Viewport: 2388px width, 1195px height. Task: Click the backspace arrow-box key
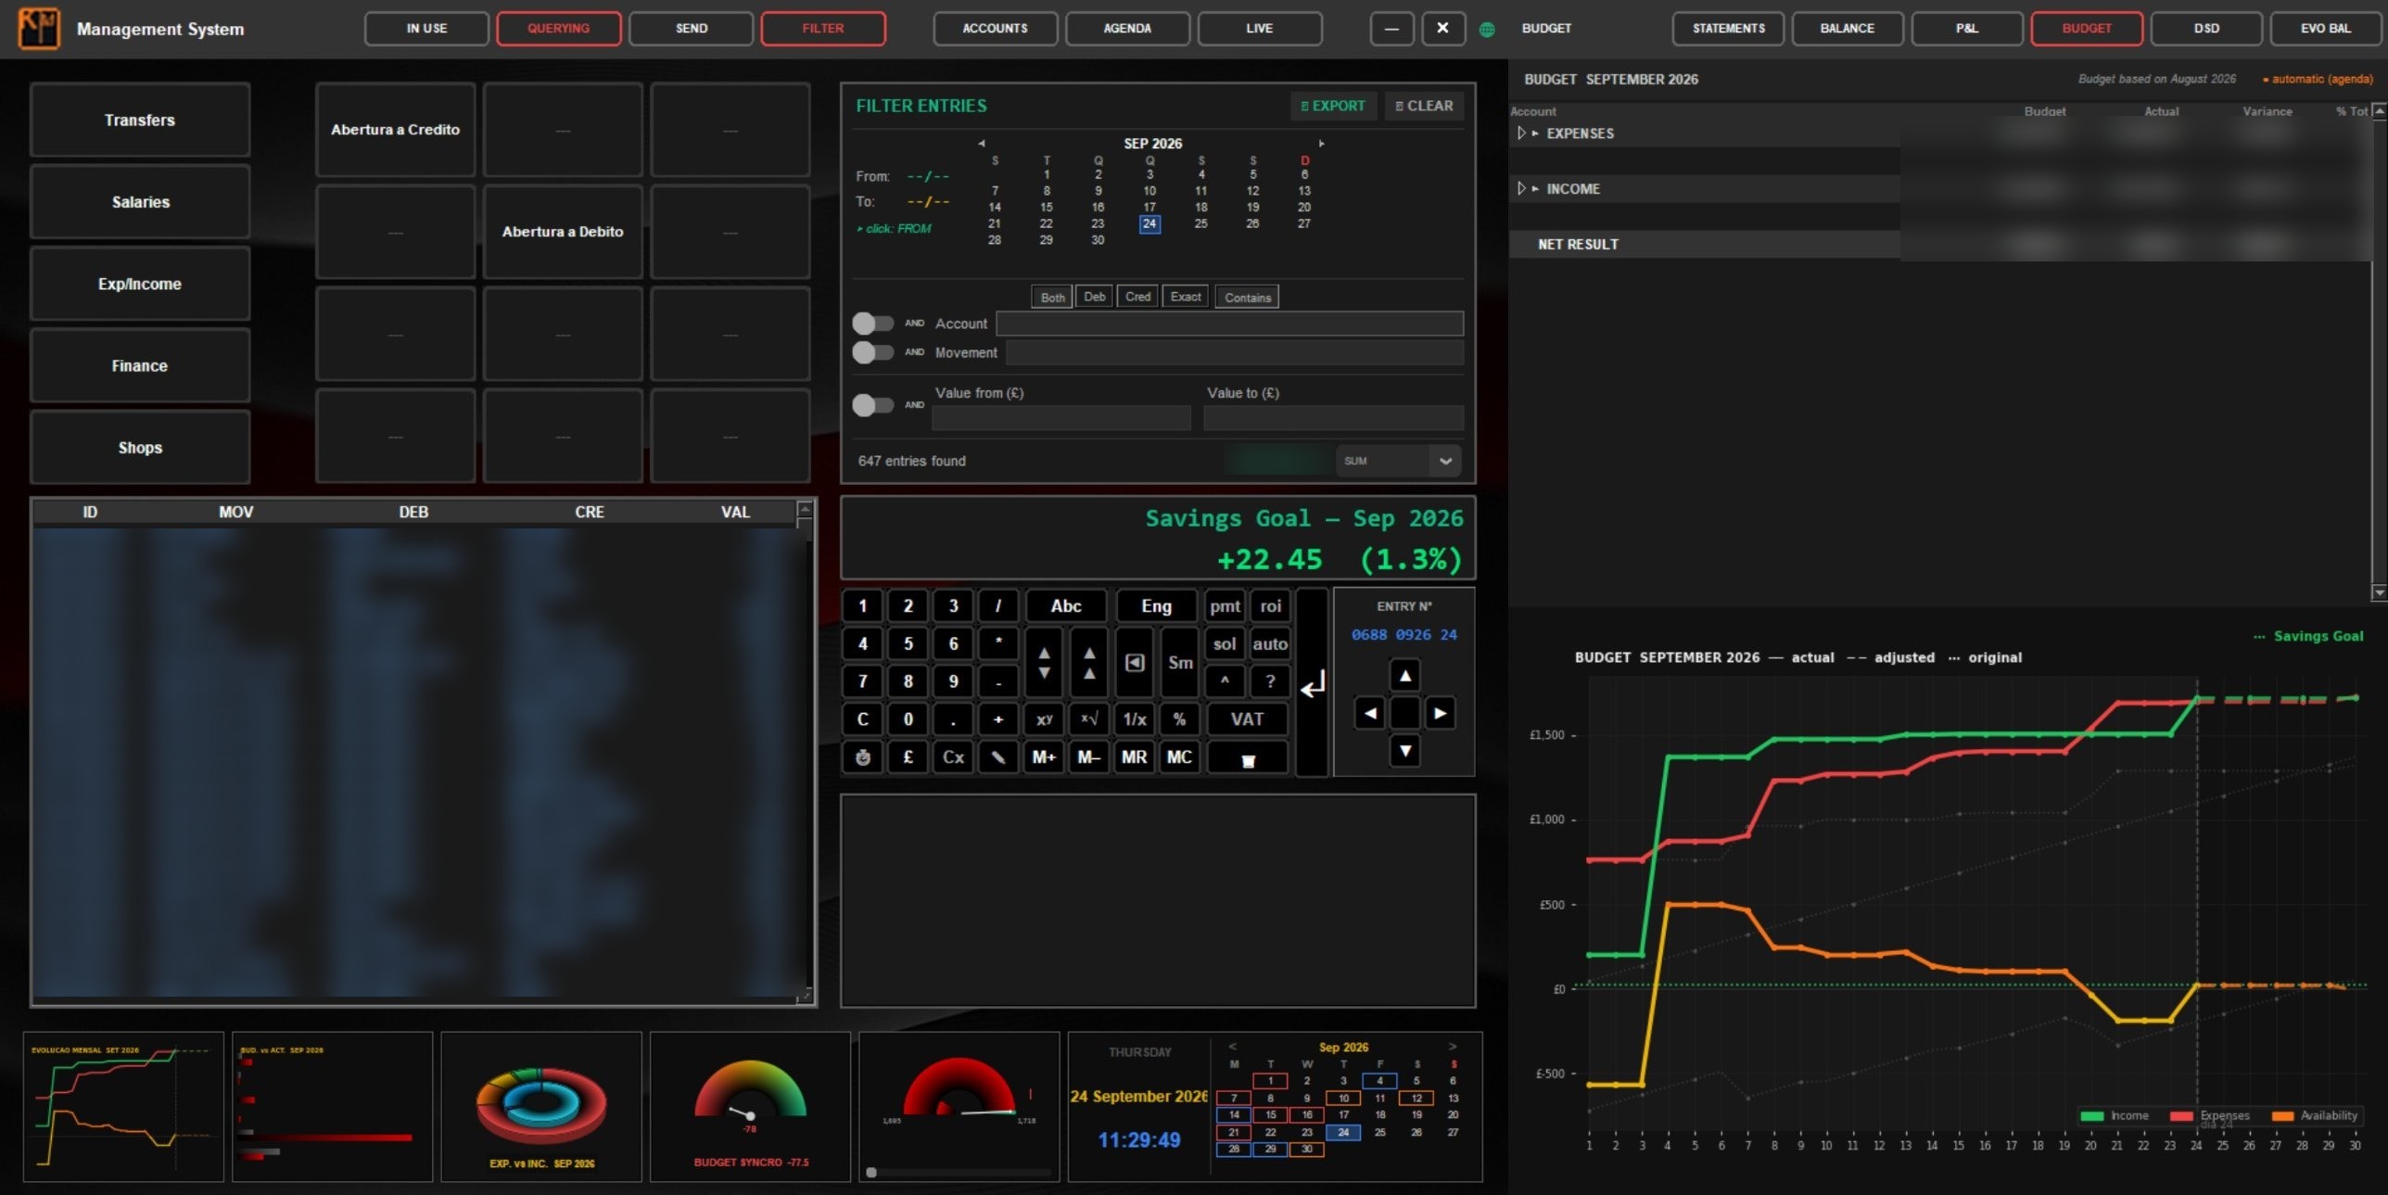pyautogui.click(x=1135, y=662)
